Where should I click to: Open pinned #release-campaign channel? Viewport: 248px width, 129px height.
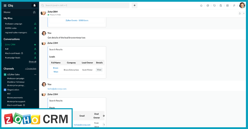click(x=13, y=24)
